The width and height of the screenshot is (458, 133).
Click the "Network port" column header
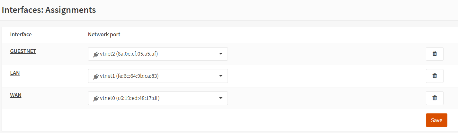tap(104, 34)
